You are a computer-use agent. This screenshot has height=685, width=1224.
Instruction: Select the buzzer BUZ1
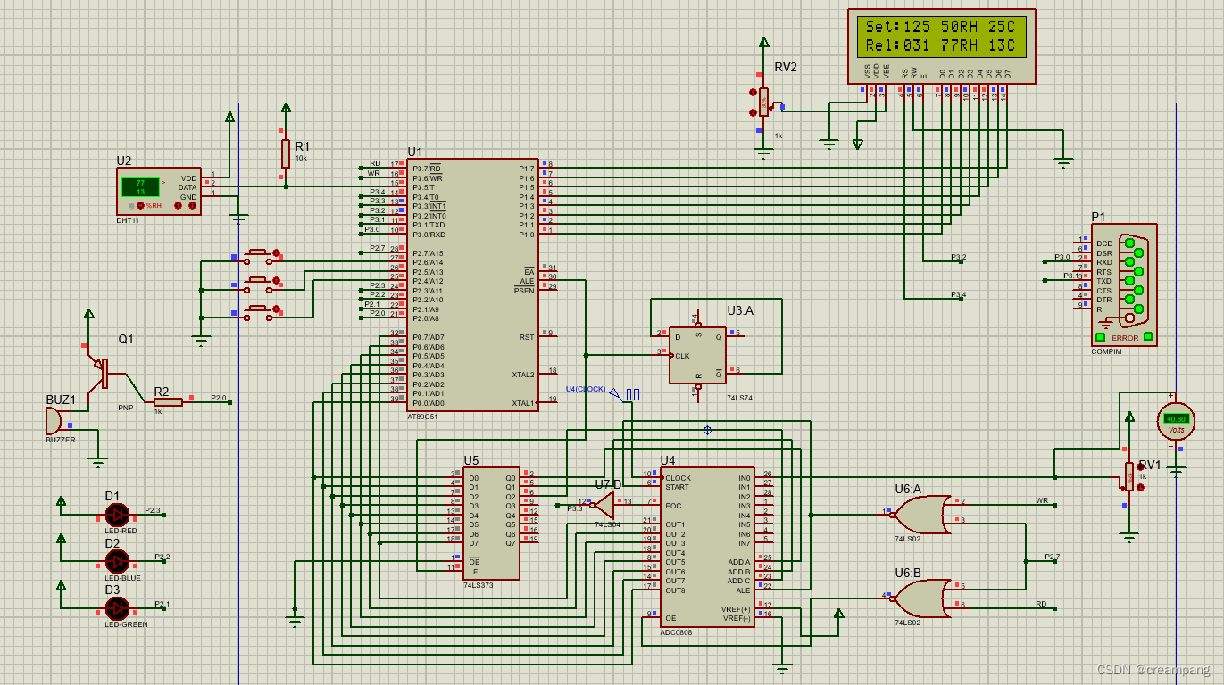click(x=54, y=421)
